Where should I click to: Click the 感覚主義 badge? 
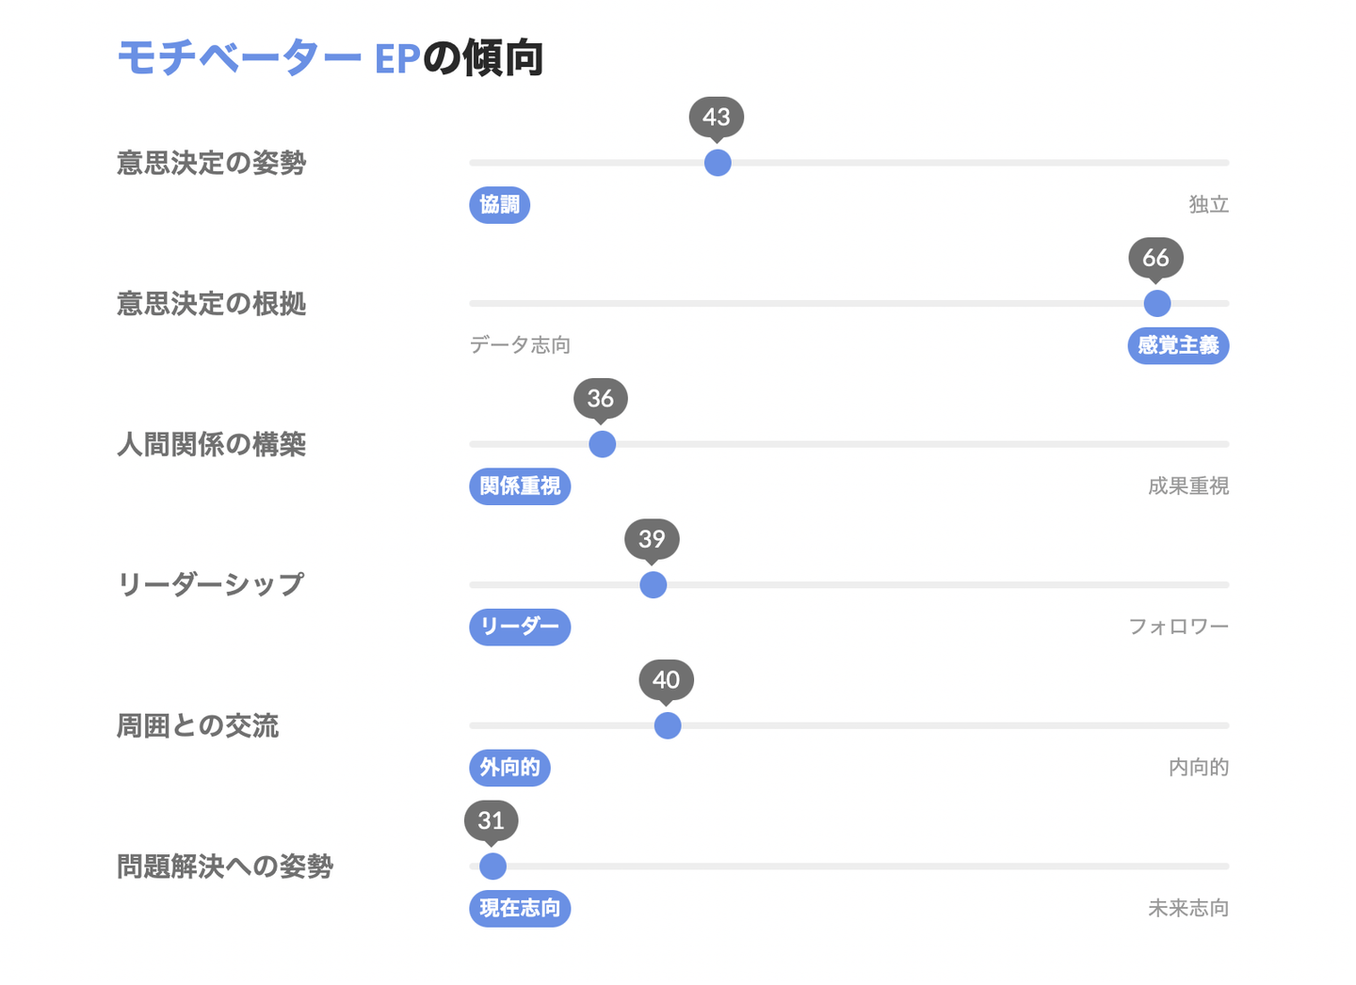1177,345
